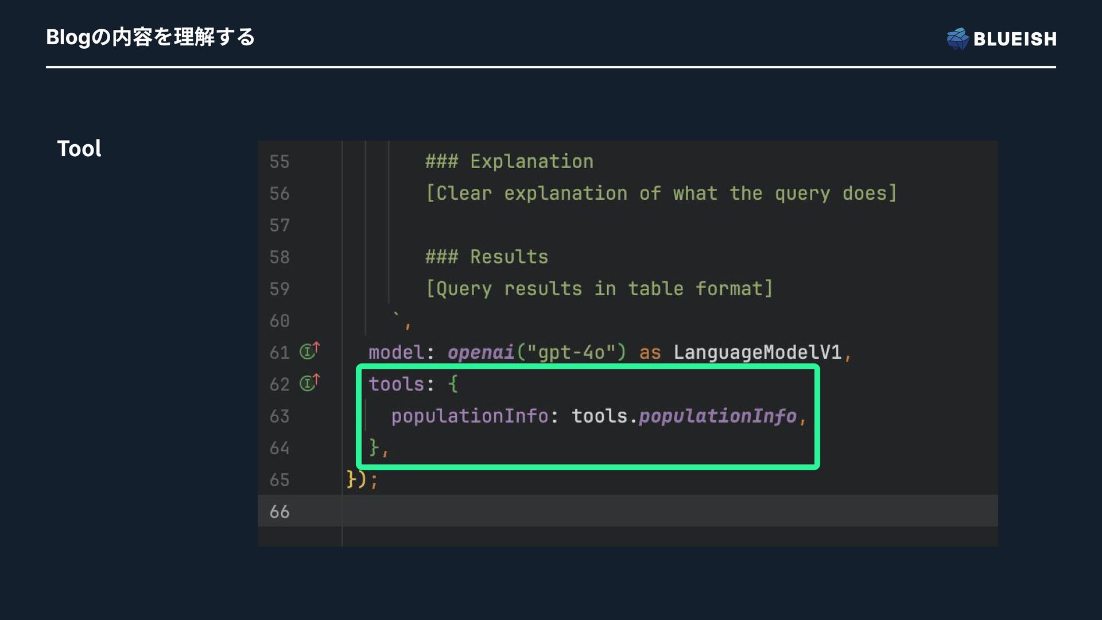Viewport: 1102px width, 620px height.
Task: Click the openai function call
Action: [x=480, y=352]
